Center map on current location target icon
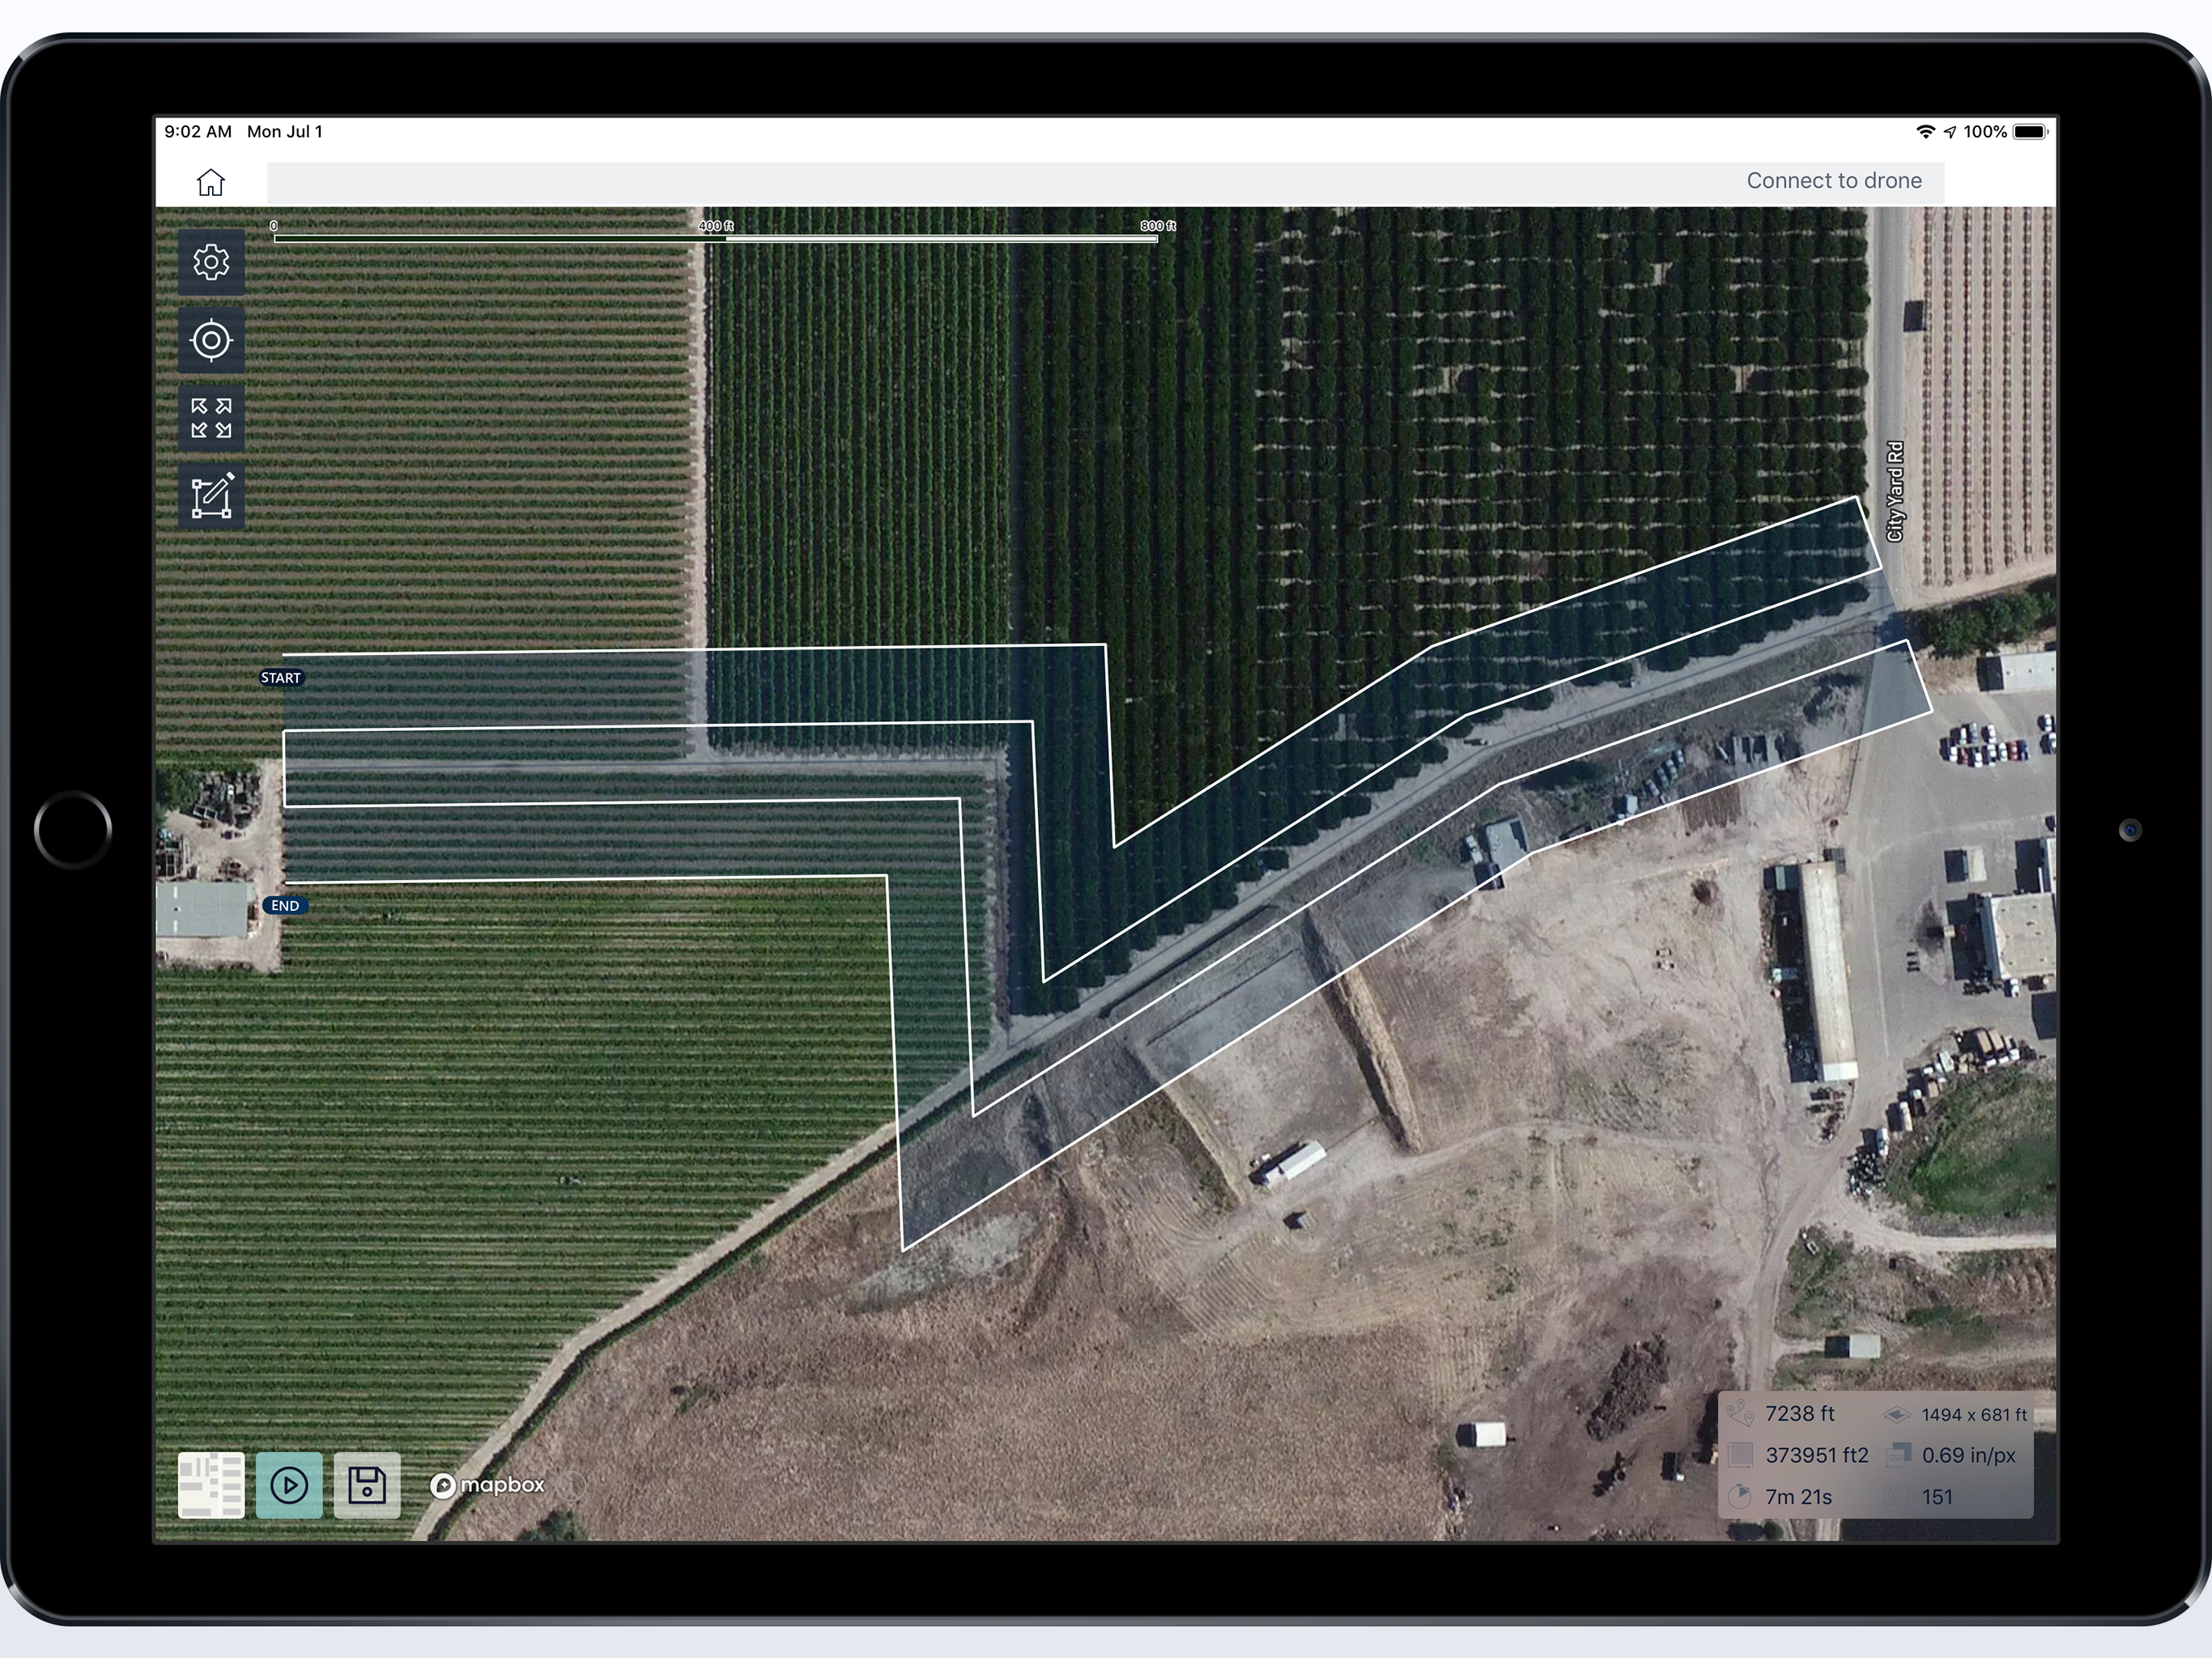The width and height of the screenshot is (2212, 1658). pos(211,340)
